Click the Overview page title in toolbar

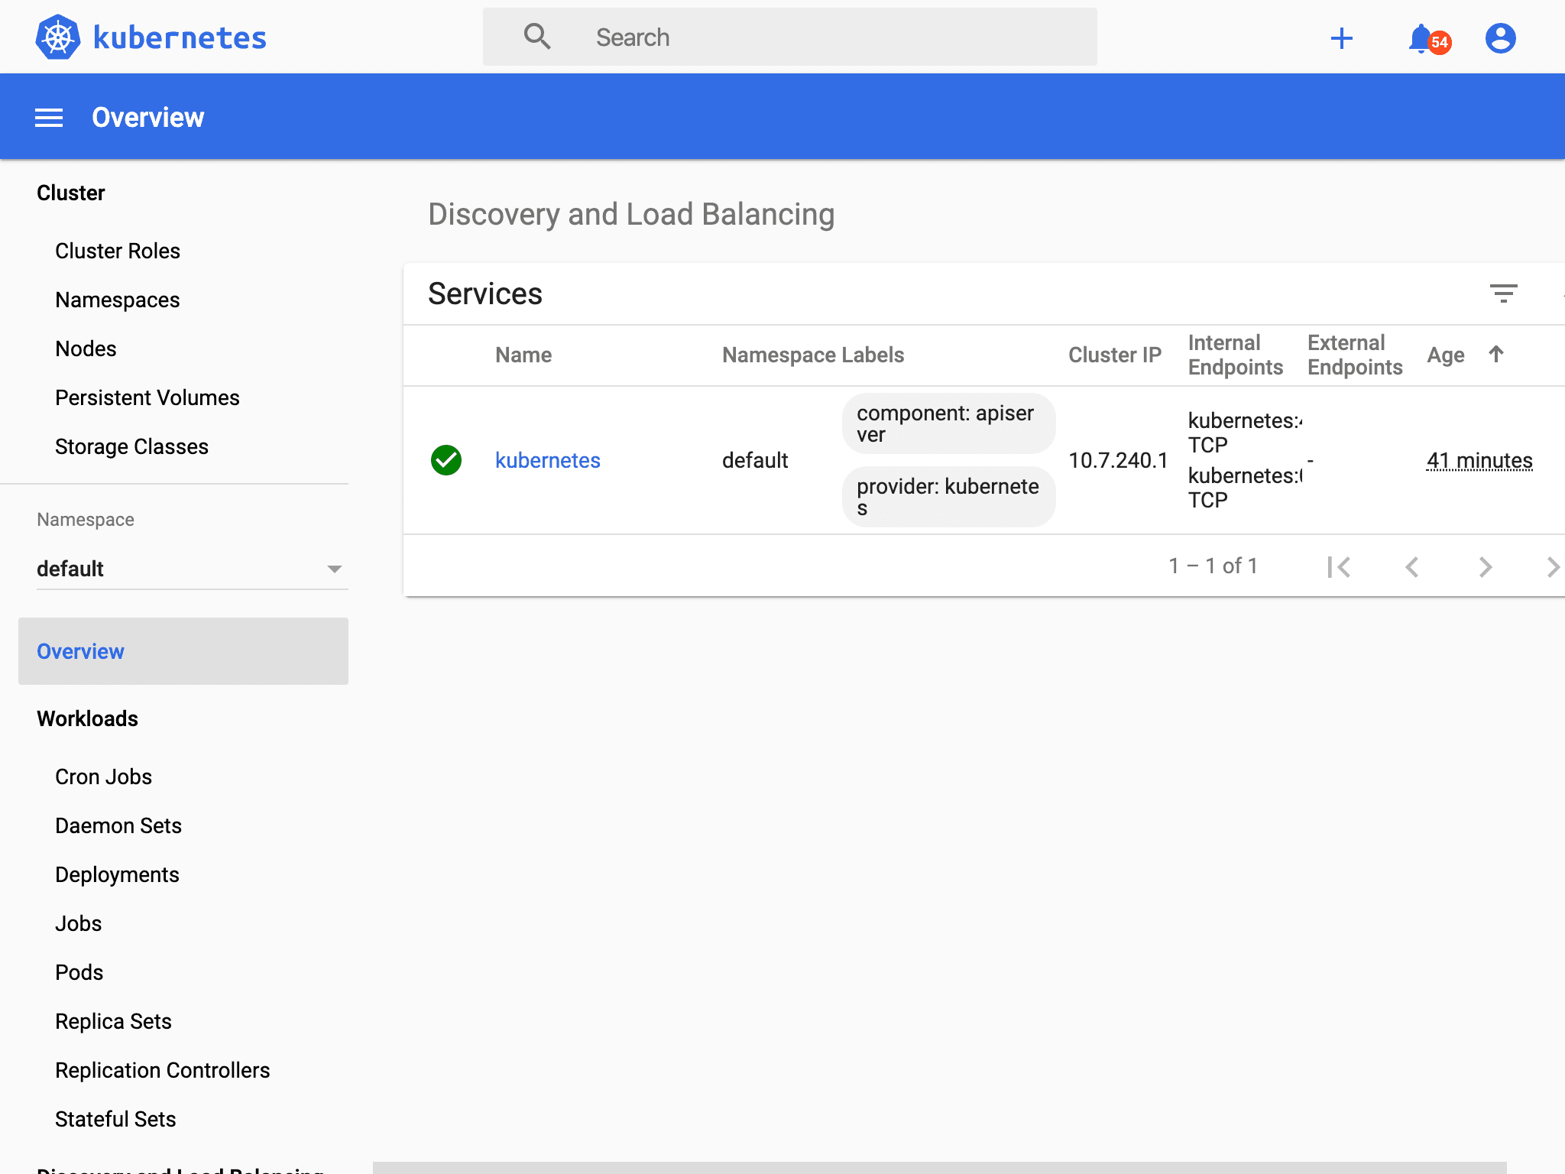coord(148,118)
